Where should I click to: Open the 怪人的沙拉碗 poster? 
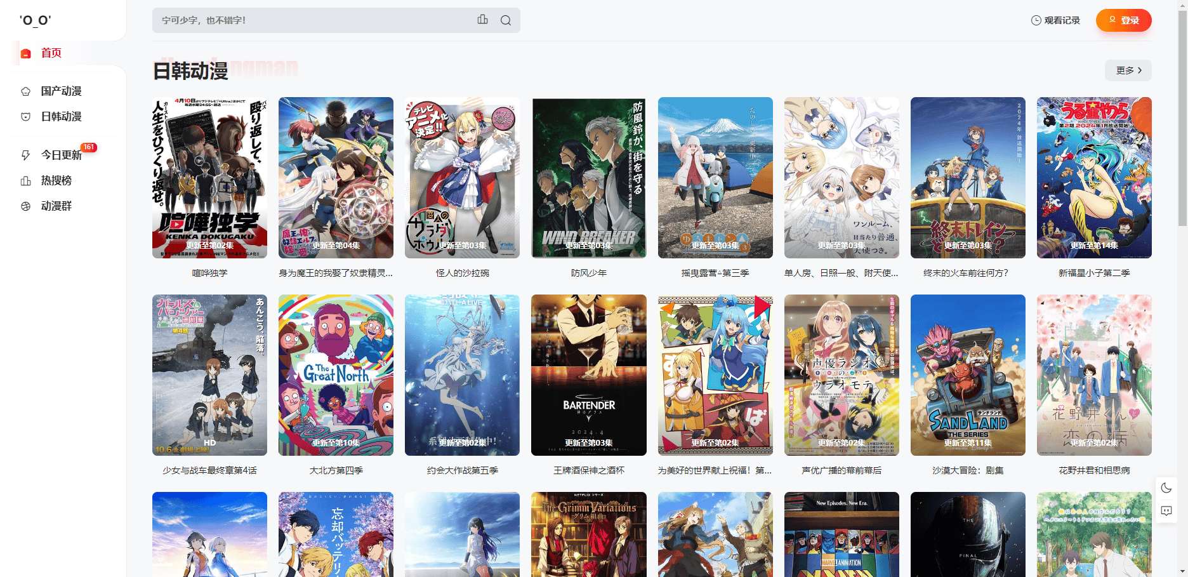[462, 178]
